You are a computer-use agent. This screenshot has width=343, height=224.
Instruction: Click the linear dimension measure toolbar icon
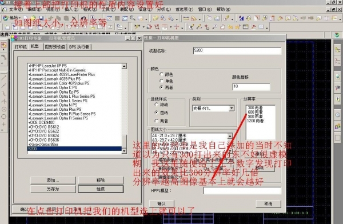(x=186, y=18)
